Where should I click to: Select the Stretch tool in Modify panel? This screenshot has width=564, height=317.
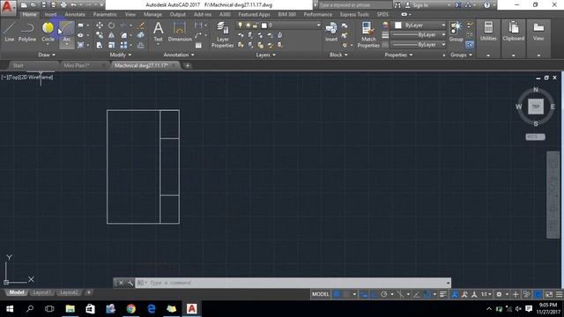click(x=100, y=45)
